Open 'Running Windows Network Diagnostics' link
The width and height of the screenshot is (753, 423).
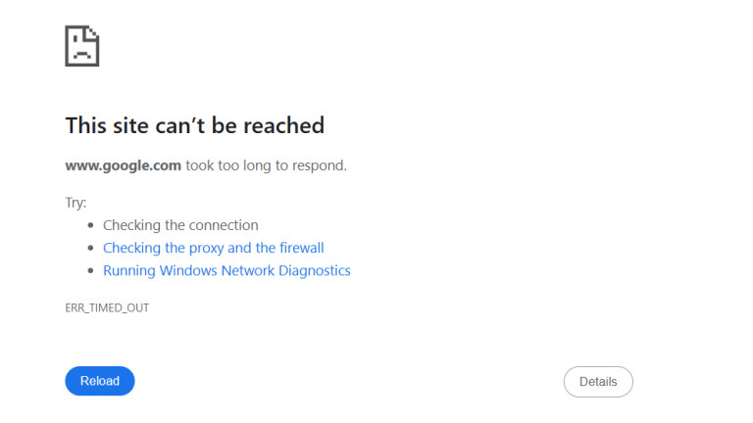point(226,270)
